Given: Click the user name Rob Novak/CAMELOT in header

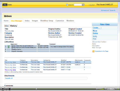Looking at the screenshot, I should [x=105, y=5].
